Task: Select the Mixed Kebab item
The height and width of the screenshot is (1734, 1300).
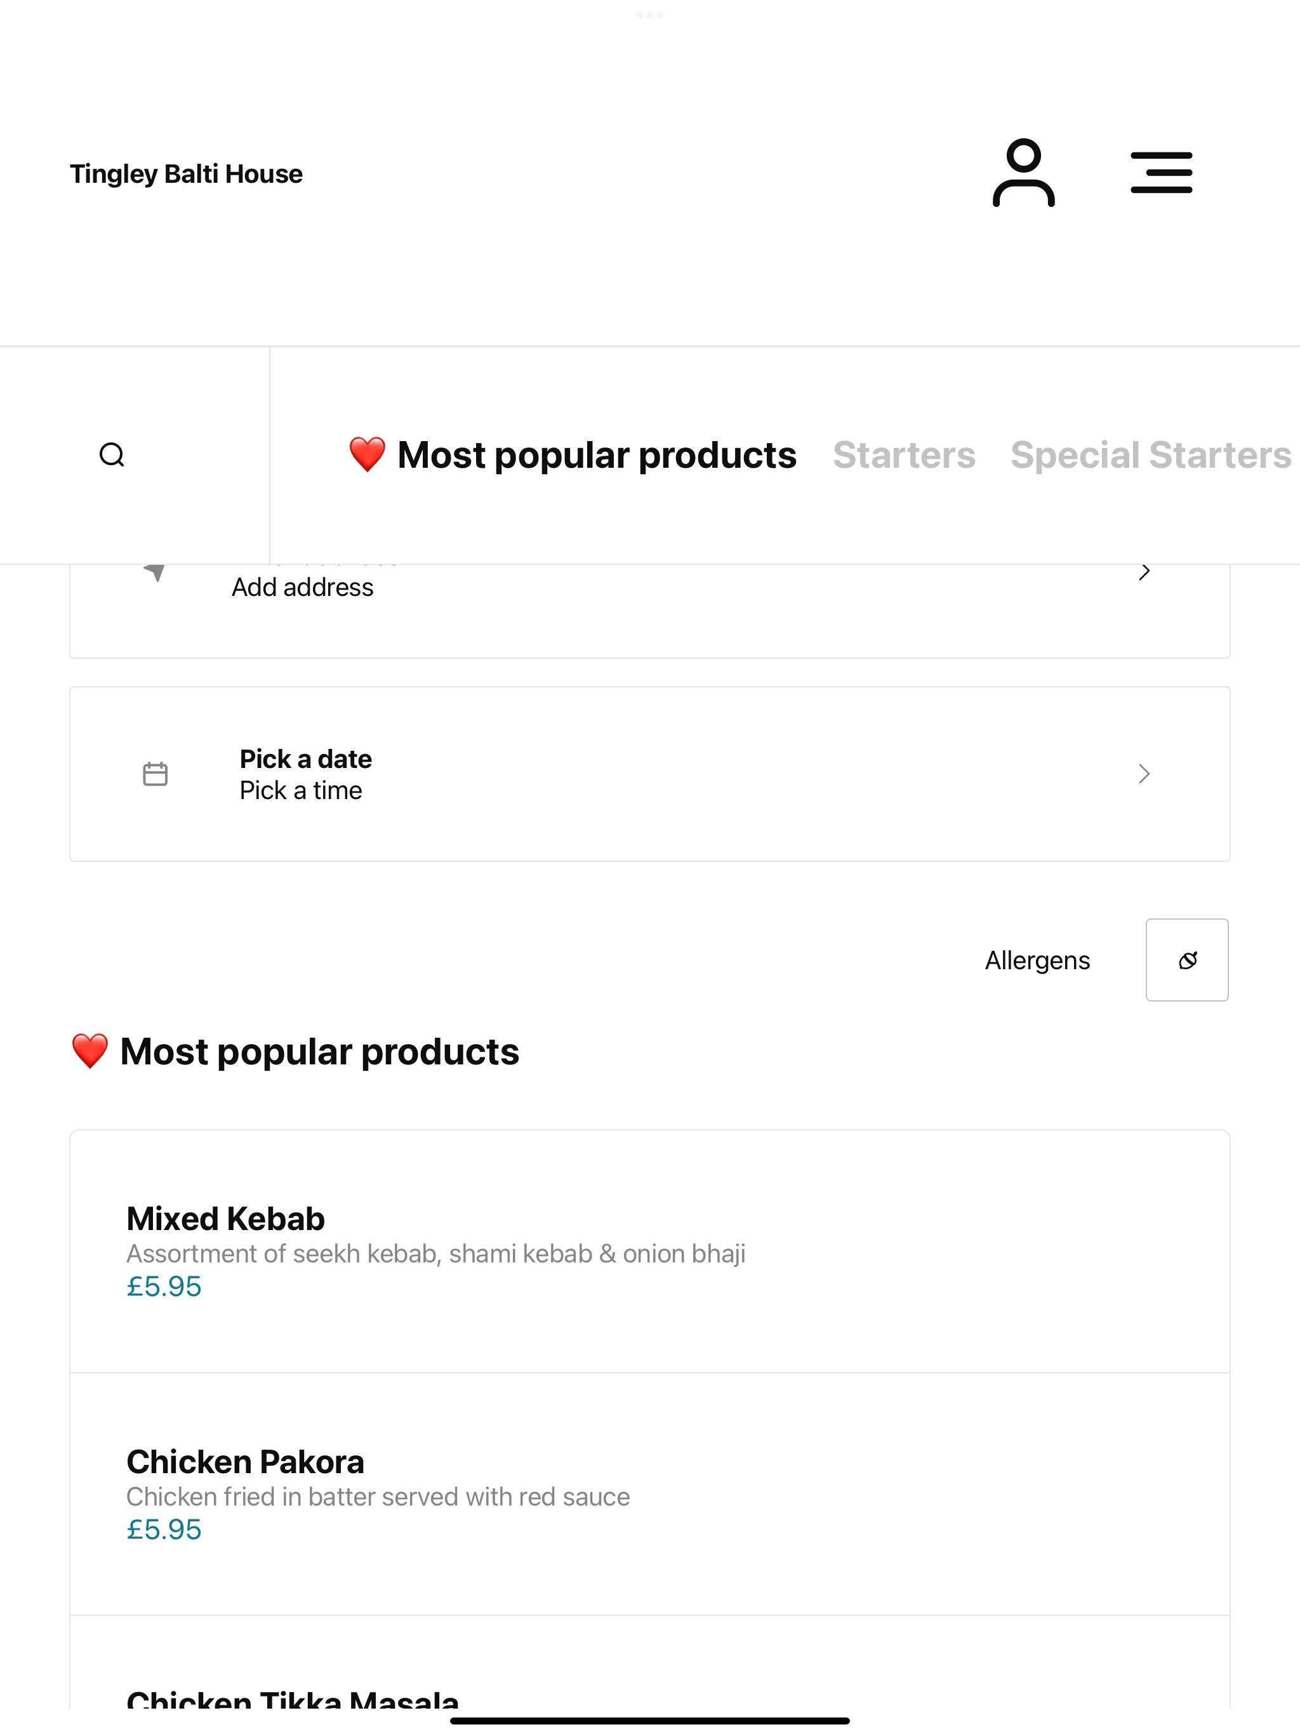Action: pos(649,1251)
